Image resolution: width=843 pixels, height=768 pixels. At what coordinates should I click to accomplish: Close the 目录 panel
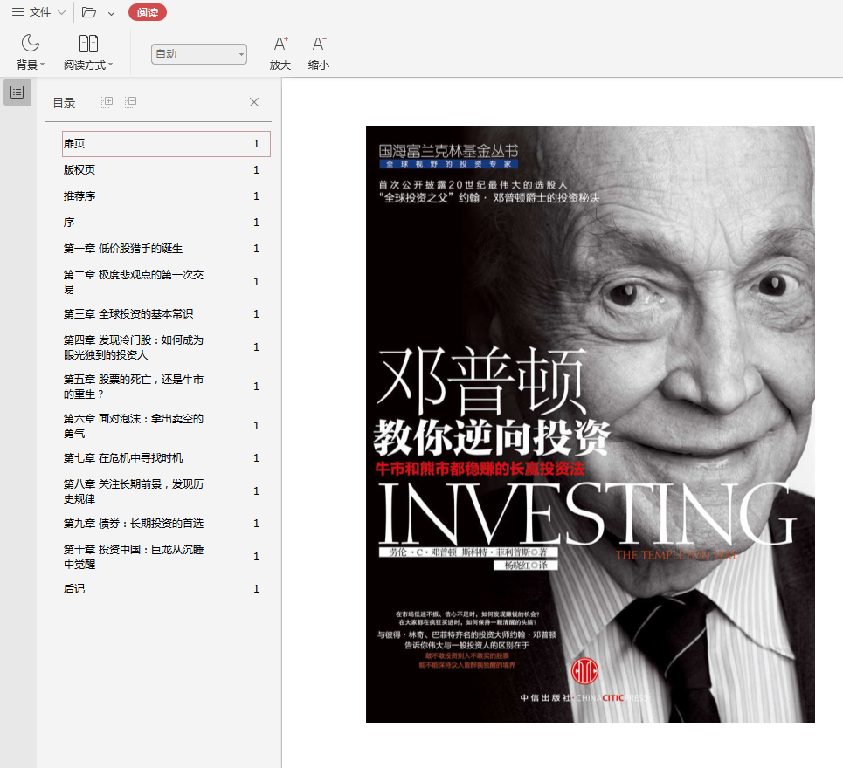[254, 102]
